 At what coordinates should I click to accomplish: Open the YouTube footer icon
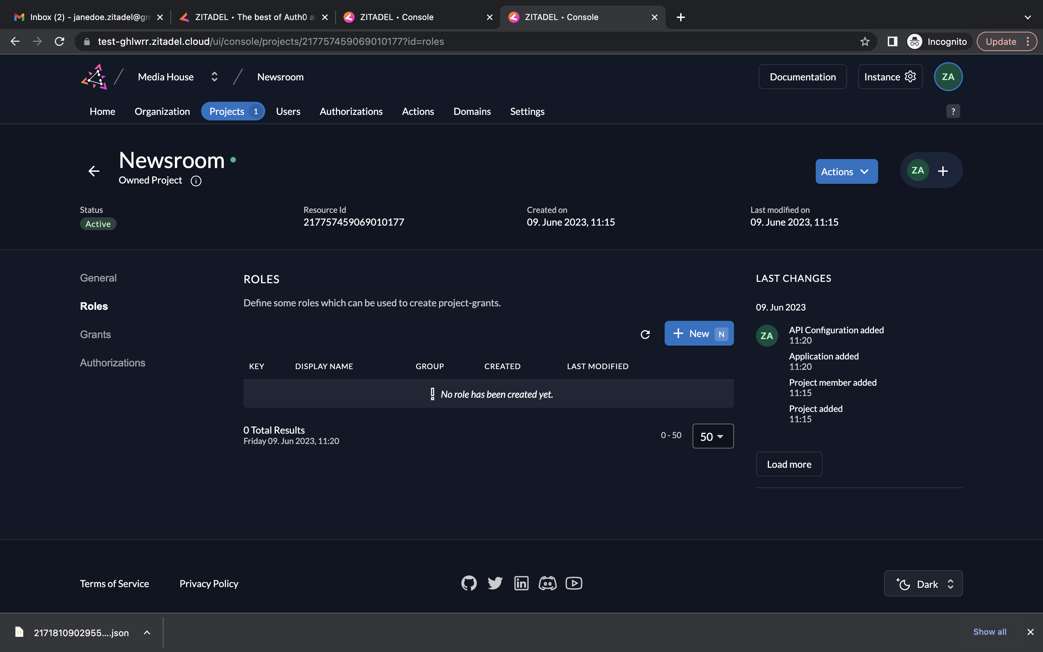coord(574,583)
